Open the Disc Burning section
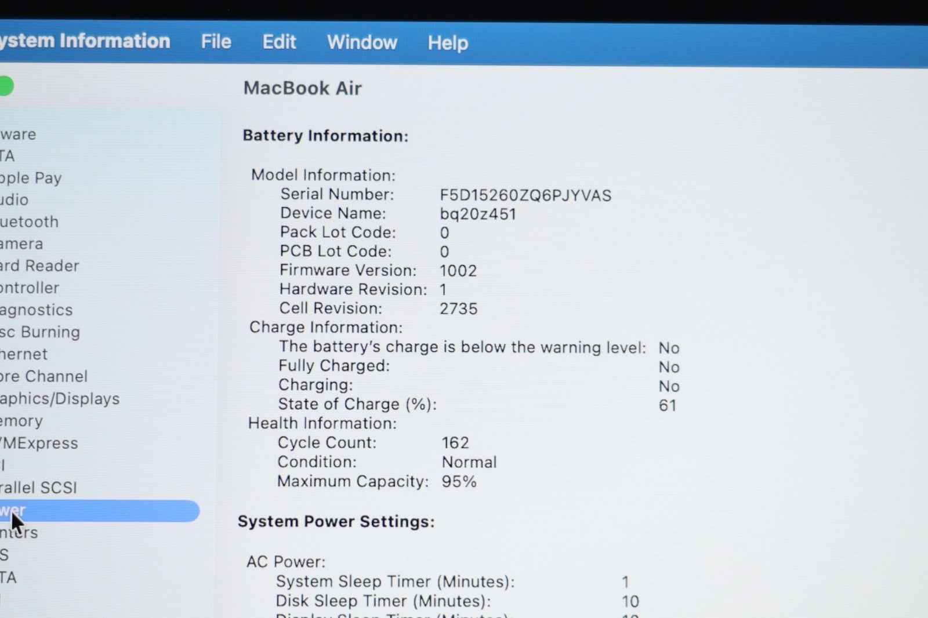This screenshot has height=618, width=928. (x=40, y=332)
